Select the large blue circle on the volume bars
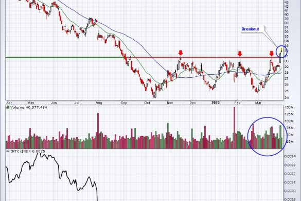301x201 pixels. [267, 137]
